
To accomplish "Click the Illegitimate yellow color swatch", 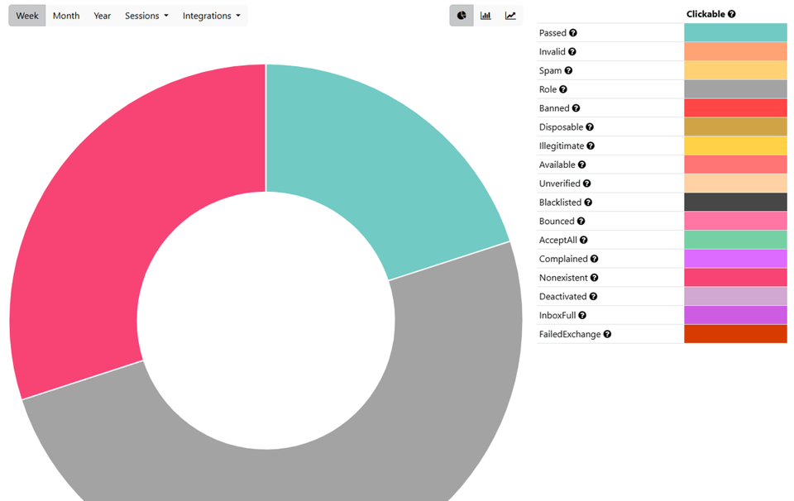I will pyautogui.click(x=735, y=146).
